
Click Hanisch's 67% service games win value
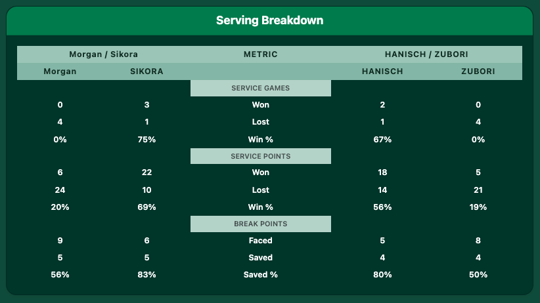382,139
